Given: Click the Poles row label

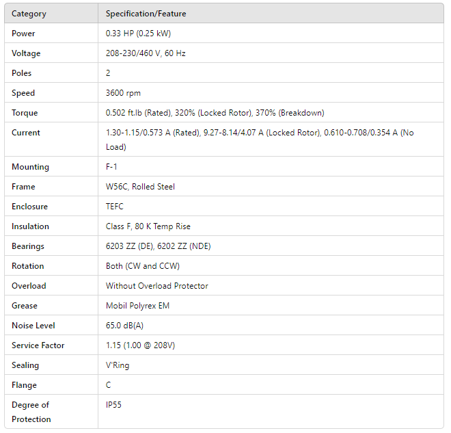Looking at the screenshot, I should click(x=22, y=73).
